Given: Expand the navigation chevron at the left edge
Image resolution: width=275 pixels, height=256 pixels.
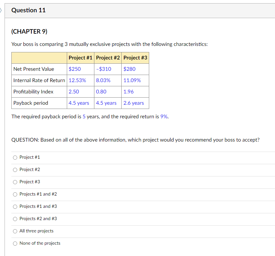Looking at the screenshot, I should point(1,10).
